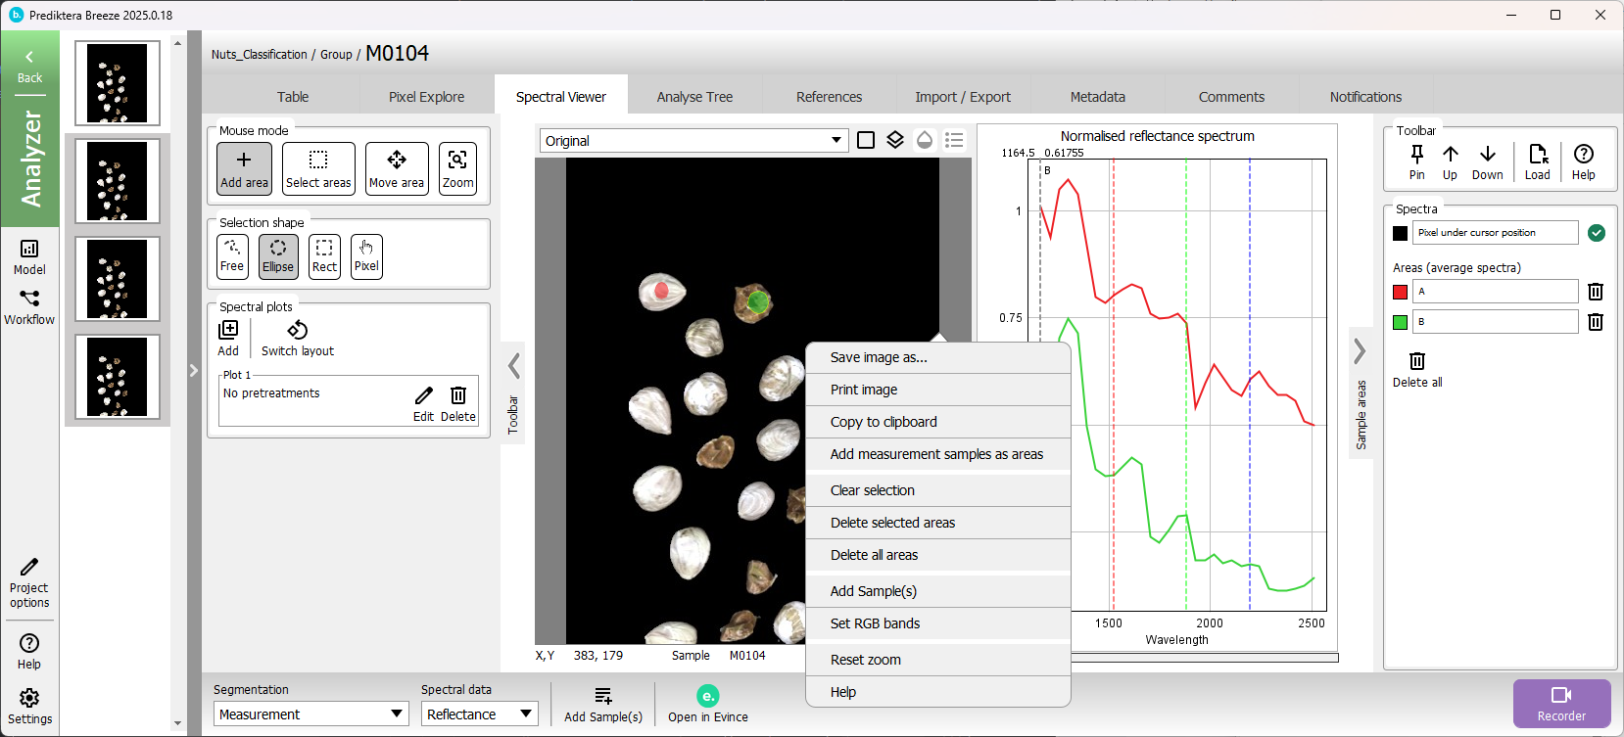1624x737 pixels.
Task: Choose Copy to clipboard from context menu
Action: pyautogui.click(x=884, y=422)
